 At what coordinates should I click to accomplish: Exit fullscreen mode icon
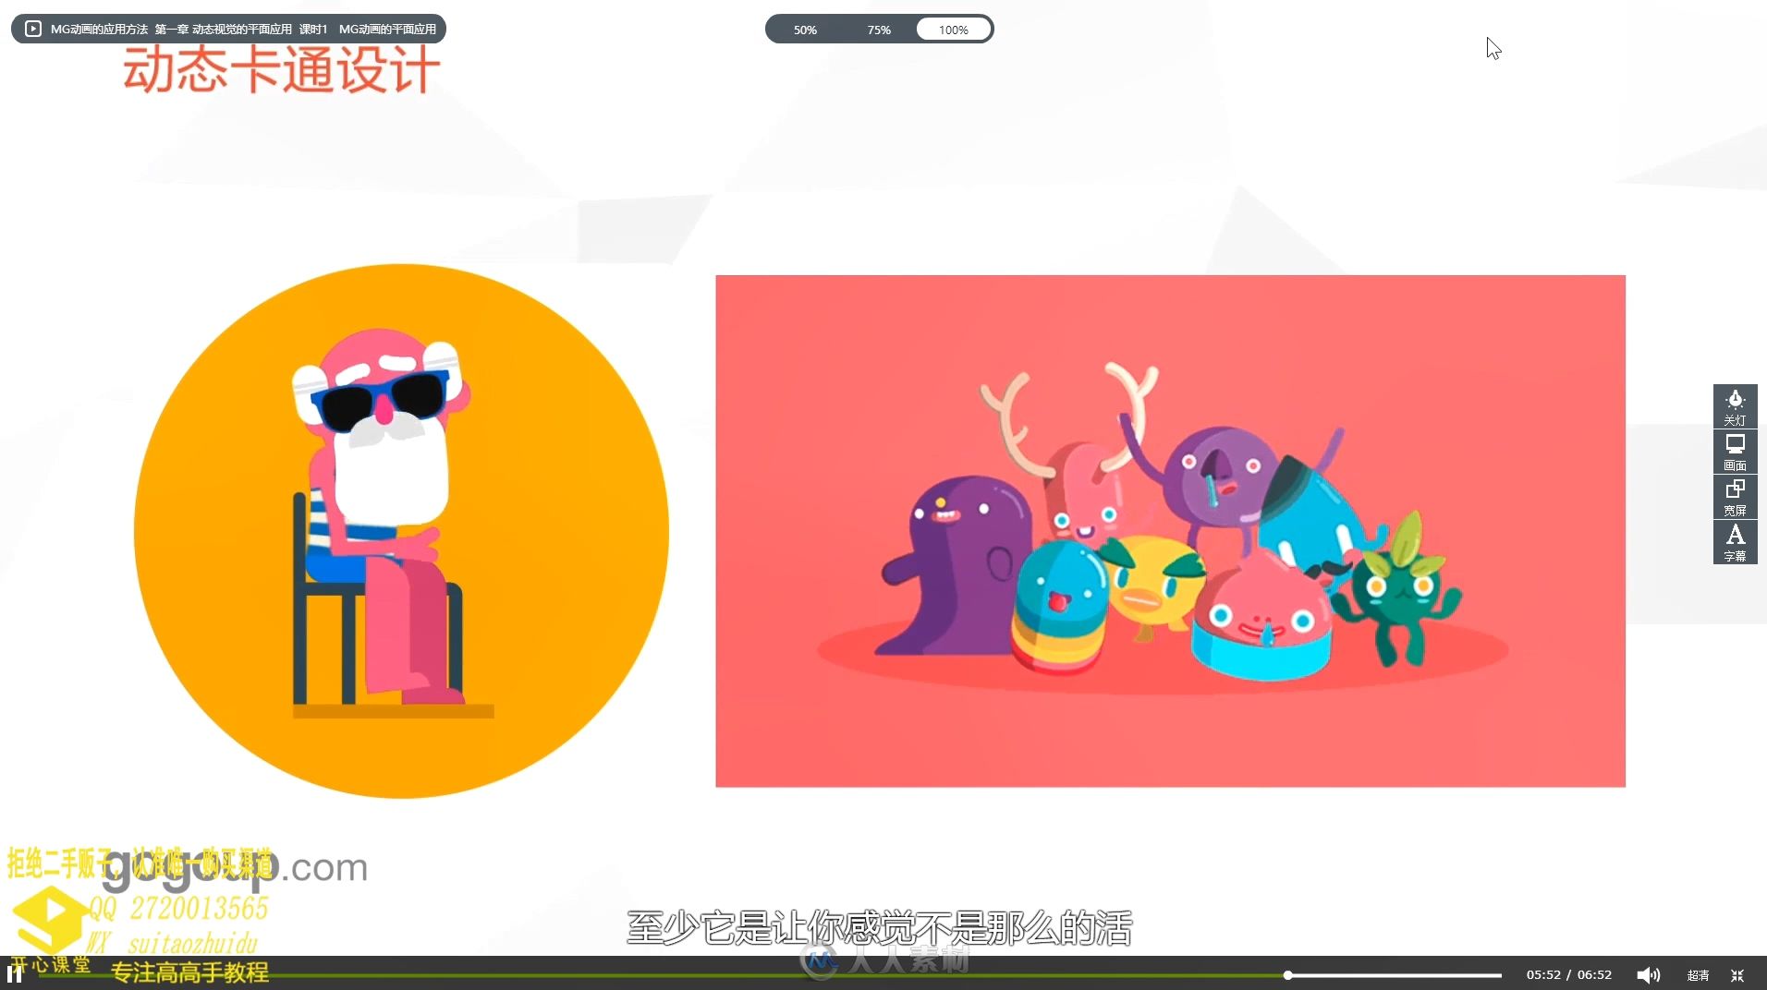pos(1737,975)
